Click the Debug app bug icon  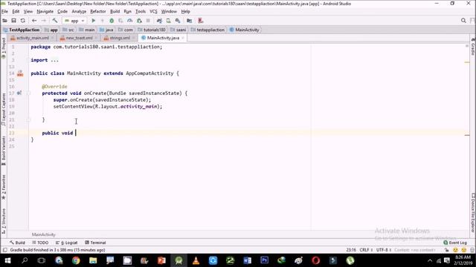(x=112, y=21)
